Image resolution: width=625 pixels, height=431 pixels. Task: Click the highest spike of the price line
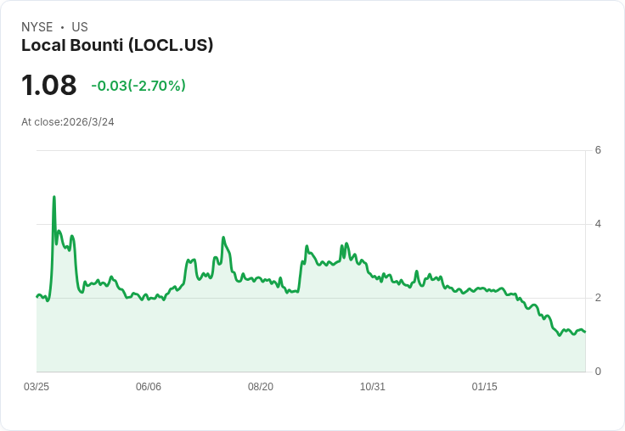tap(54, 197)
